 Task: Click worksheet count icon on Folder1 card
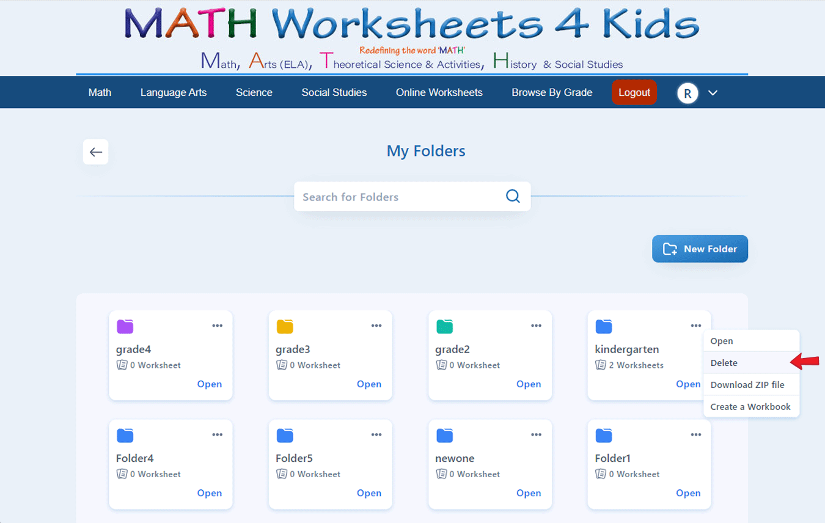(x=601, y=474)
